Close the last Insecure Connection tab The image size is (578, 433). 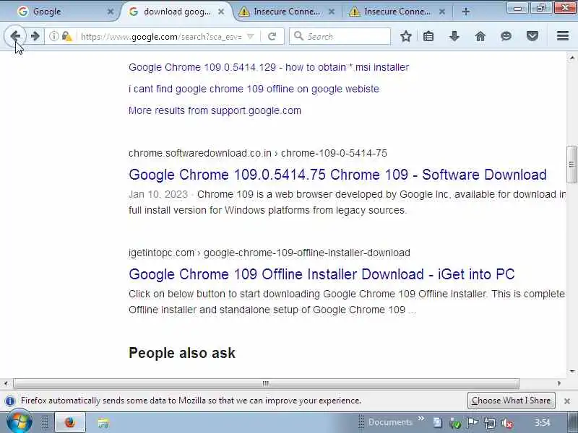(442, 12)
